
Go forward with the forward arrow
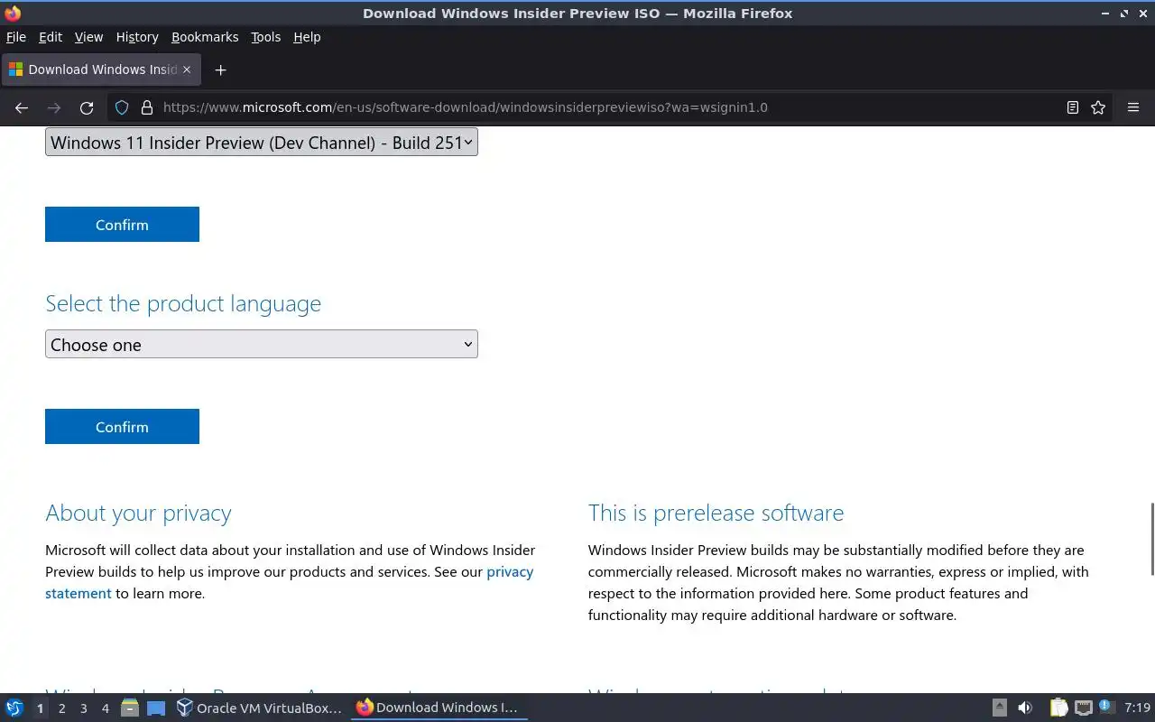point(54,107)
